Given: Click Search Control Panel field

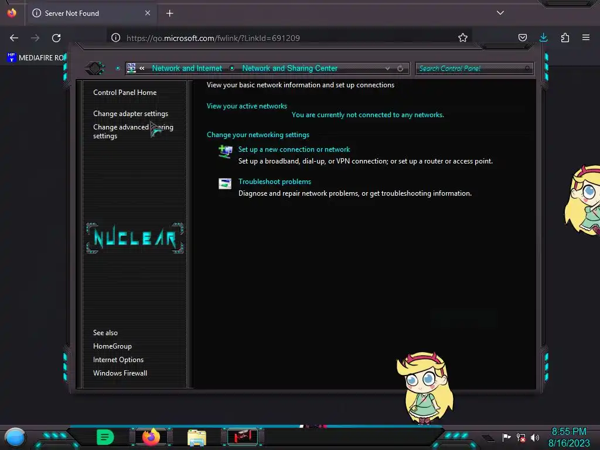Looking at the screenshot, I should pos(474,69).
